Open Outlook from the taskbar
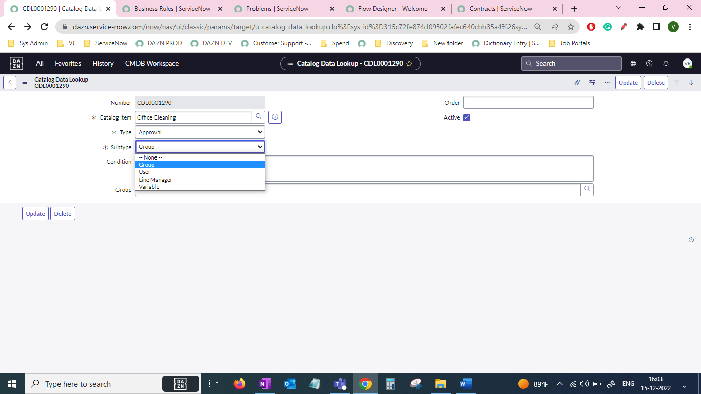701x394 pixels. coord(290,384)
